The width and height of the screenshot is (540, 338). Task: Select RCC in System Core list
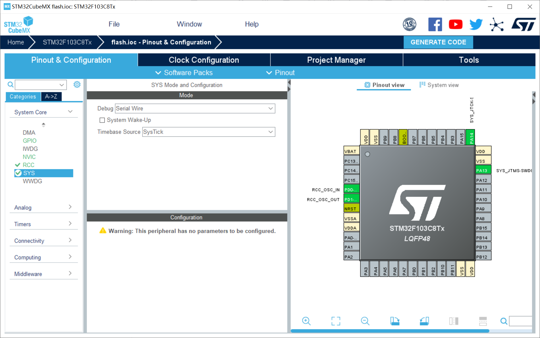pos(28,165)
